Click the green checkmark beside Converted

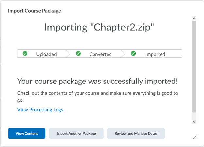78,54
